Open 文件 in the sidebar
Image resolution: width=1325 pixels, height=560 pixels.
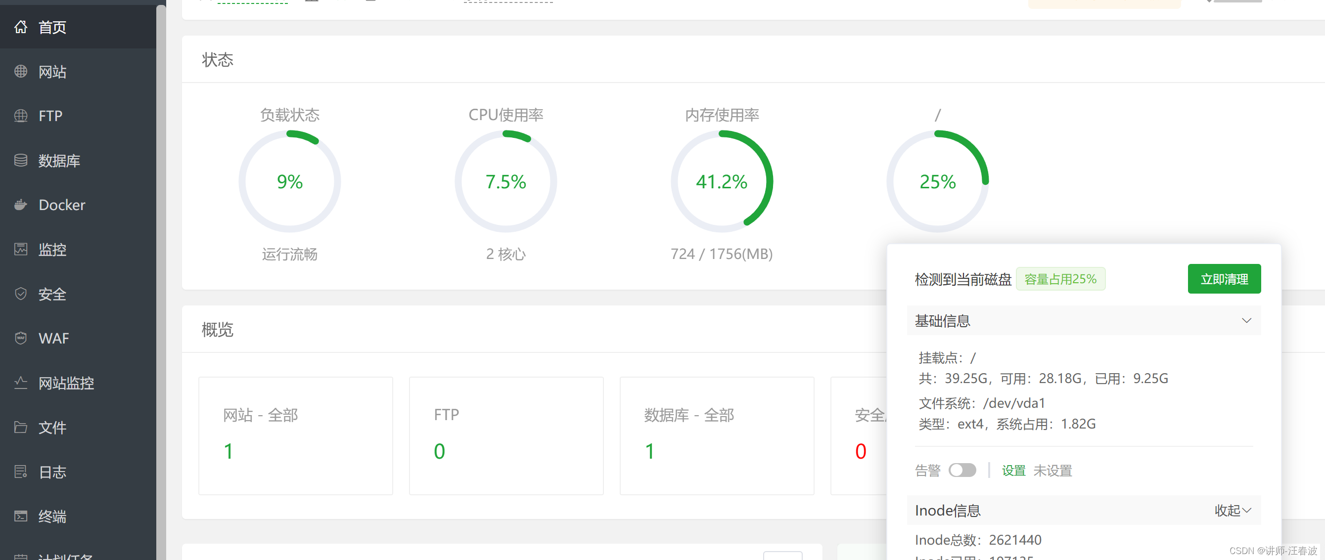(78, 427)
